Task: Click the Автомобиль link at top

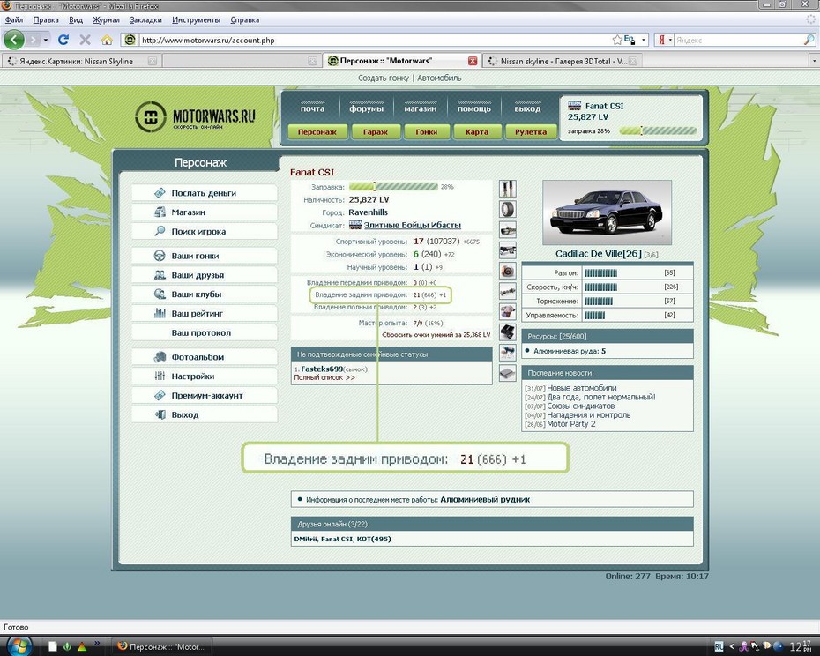Action: tap(439, 78)
